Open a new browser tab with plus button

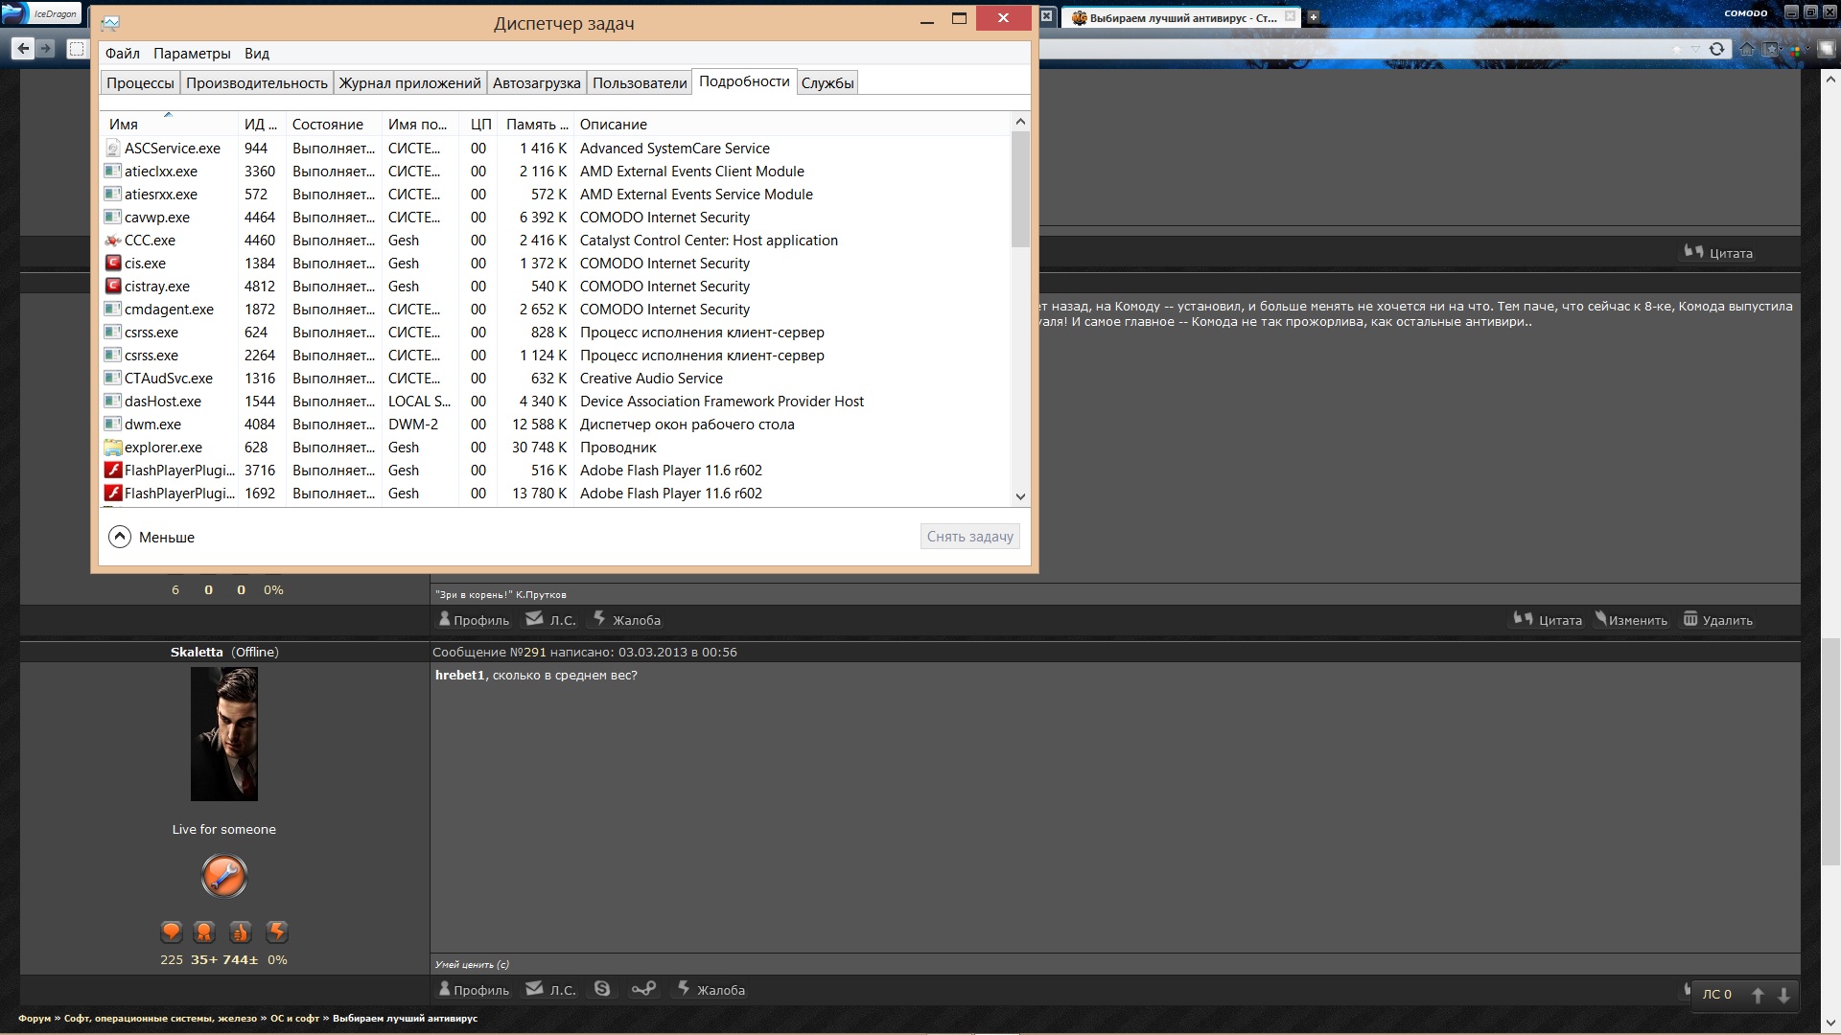(x=1314, y=17)
